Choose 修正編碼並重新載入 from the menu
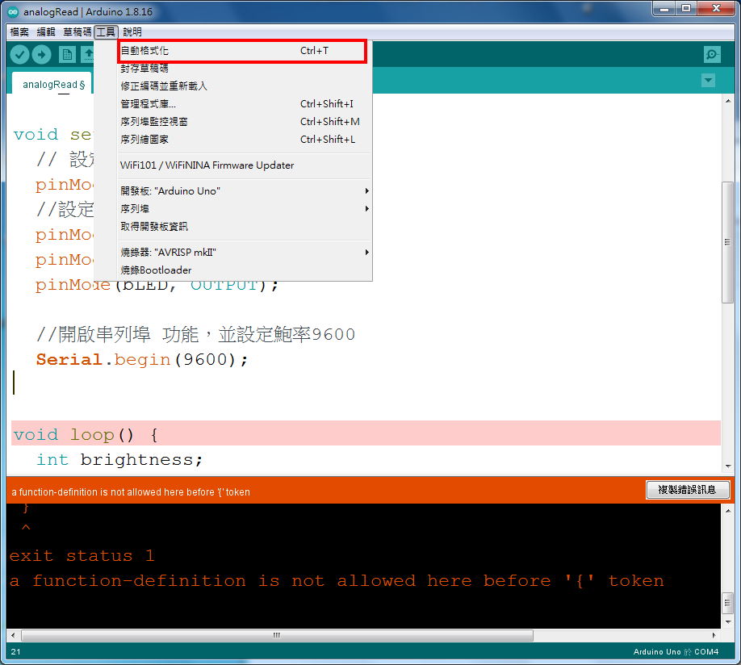This screenshot has height=665, width=741. [x=245, y=86]
